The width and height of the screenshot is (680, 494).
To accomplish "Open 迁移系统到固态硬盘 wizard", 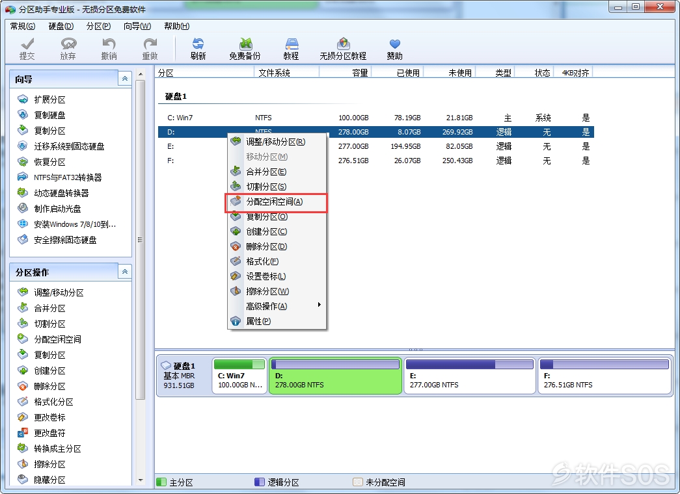I will coord(61,146).
